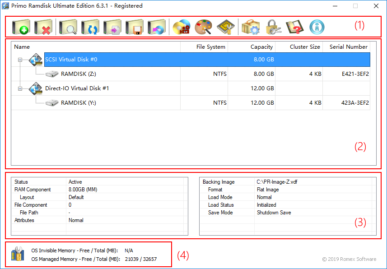
Task: Click the File System column header
Action: coord(204,47)
